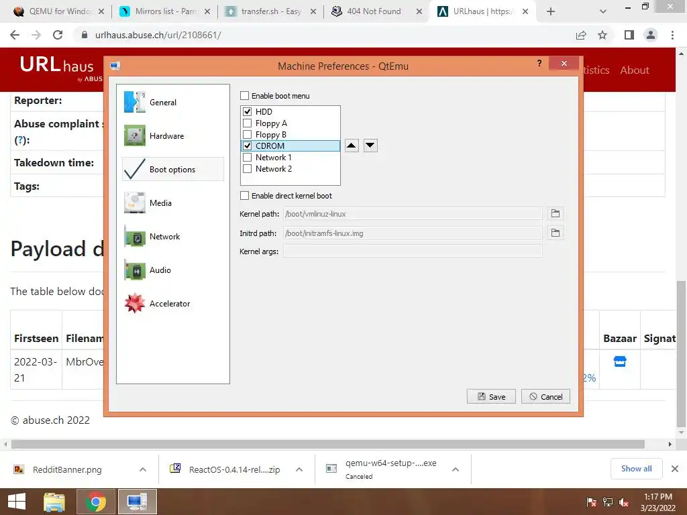Check the Floppy B boot device

247,134
